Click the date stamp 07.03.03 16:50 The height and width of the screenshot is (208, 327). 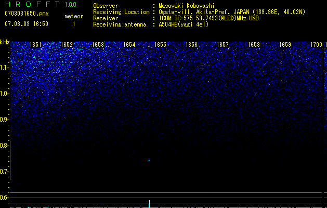click(x=27, y=24)
